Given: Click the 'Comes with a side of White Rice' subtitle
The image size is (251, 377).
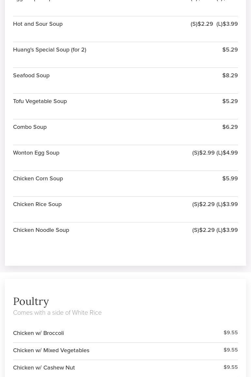Looking at the screenshot, I should point(57,313).
